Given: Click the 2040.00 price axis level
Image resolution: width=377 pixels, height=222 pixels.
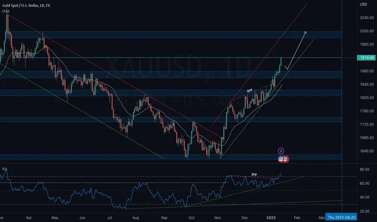Looking at the screenshot, I should [366, 18].
